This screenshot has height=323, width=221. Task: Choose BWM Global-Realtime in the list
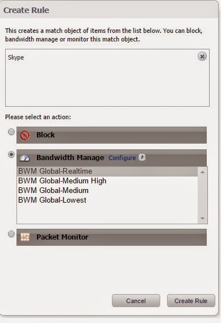[x=107, y=171]
